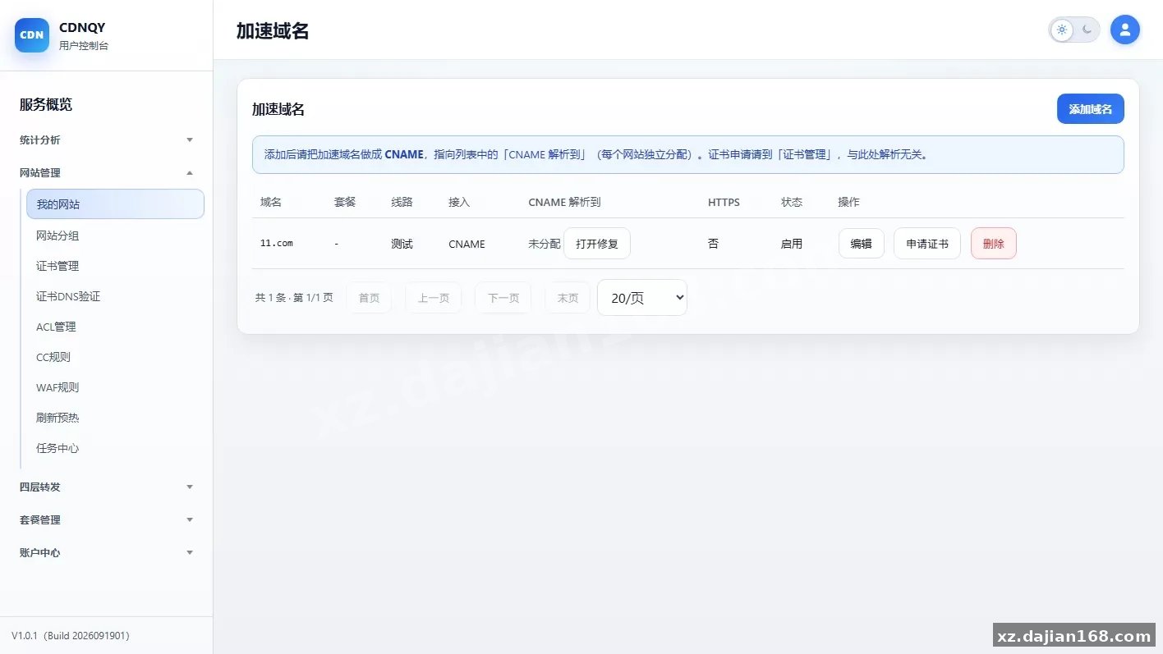Expand the 套餐管理 section
The image size is (1163, 654).
pyautogui.click(x=107, y=519)
